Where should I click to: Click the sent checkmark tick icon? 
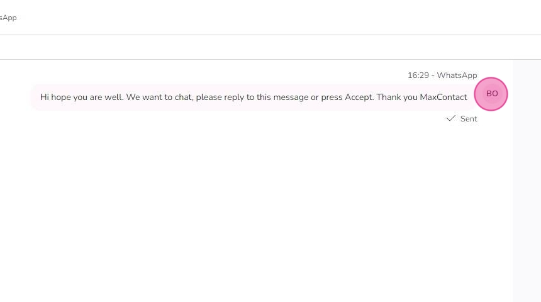pos(450,118)
